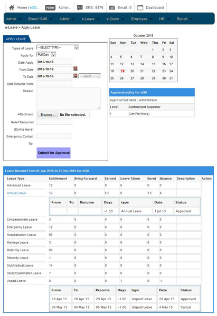Click the Unpaid Leave row label
Screen dimensions: 217x316
tap(16, 281)
